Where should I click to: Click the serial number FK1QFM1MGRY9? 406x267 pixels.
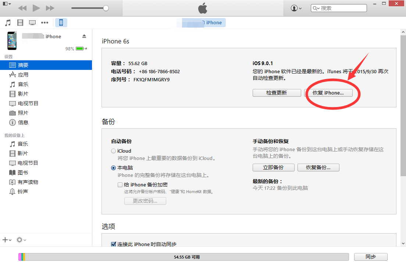pos(152,79)
